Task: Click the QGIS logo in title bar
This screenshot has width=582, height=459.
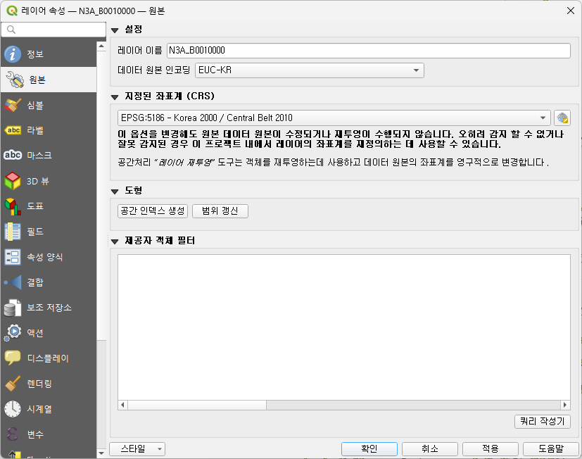Action: (12, 11)
